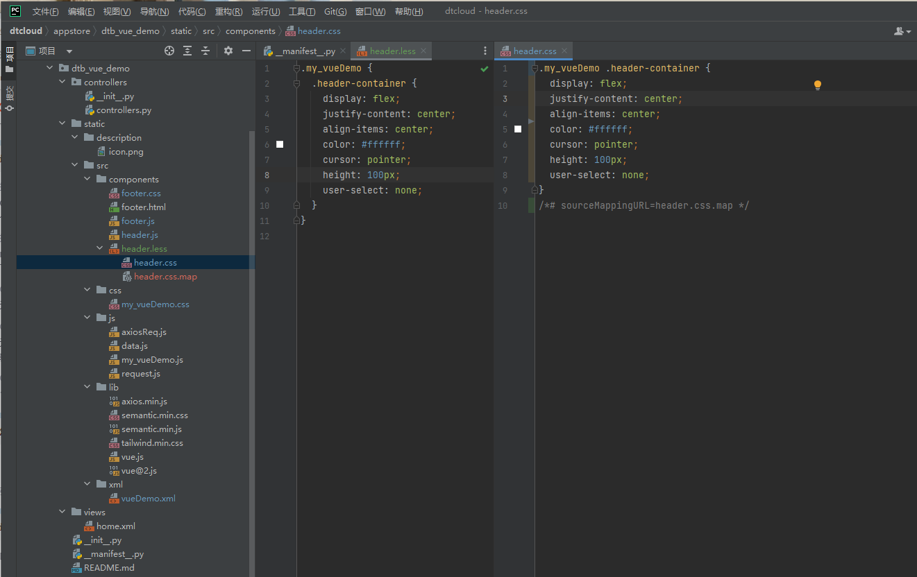Select home.xml in project tree
917x577 pixels.
click(x=115, y=526)
